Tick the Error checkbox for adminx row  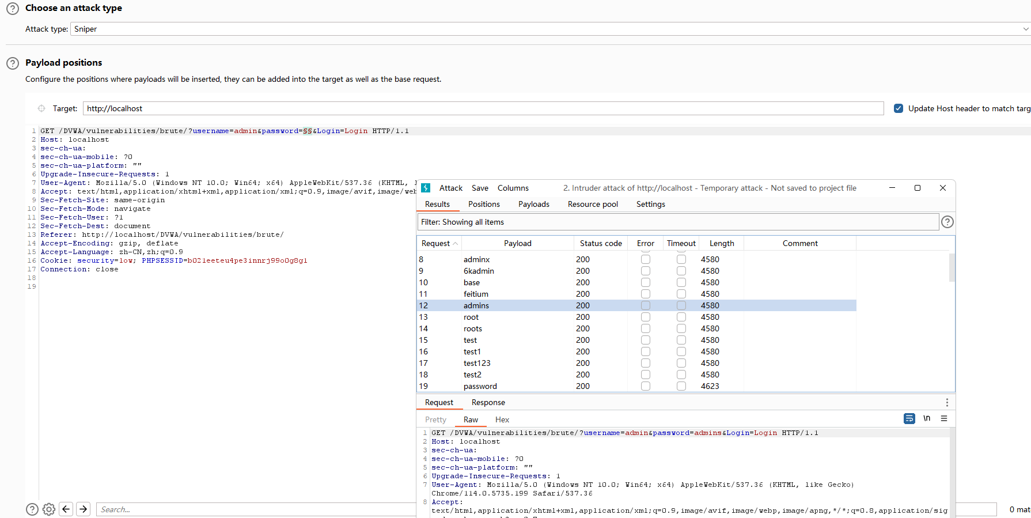tap(646, 259)
